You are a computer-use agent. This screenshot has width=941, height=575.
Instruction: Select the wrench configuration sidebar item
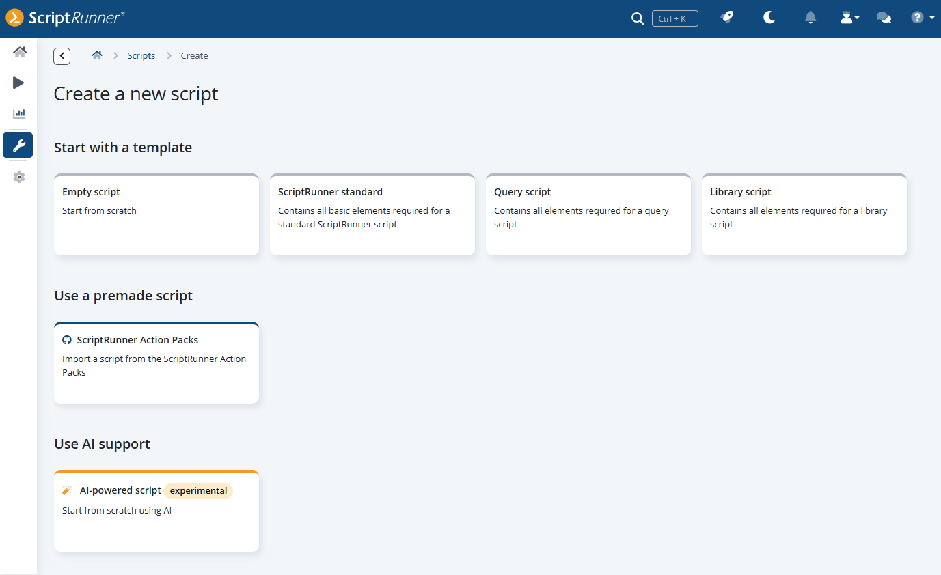(x=18, y=145)
